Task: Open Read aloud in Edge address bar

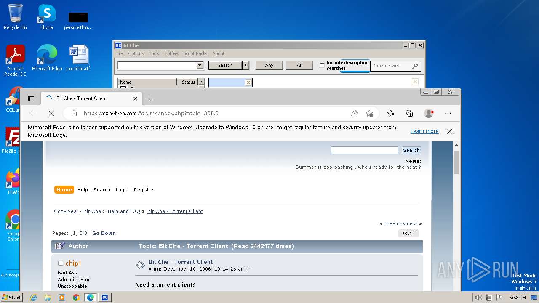Action: [x=354, y=113]
